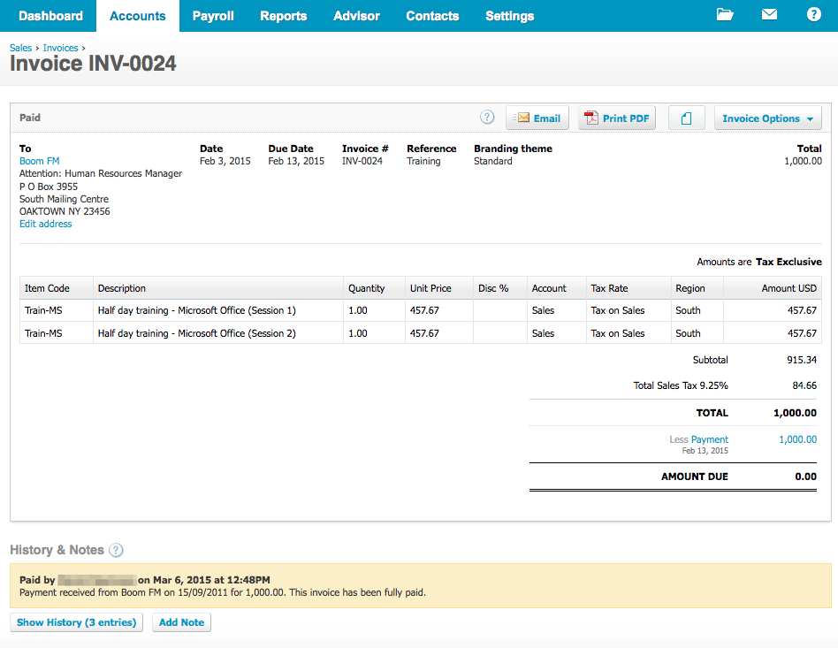Open the Settings tab
838x648 pixels.
point(509,16)
